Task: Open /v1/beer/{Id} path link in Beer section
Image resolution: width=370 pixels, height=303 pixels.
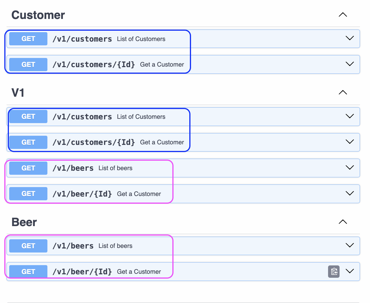Action: (82, 272)
